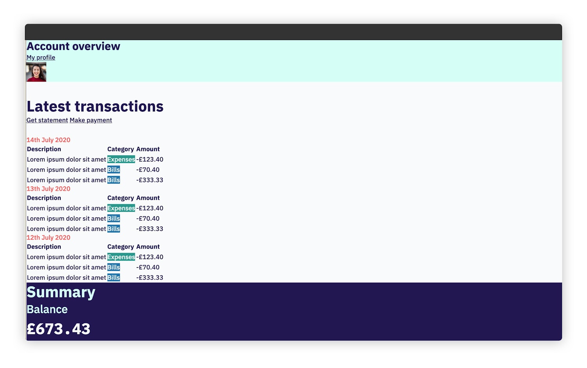Viewport: 587px width, 368px height.
Task: Click the 14th July 2020 date heading
Action: coord(48,140)
